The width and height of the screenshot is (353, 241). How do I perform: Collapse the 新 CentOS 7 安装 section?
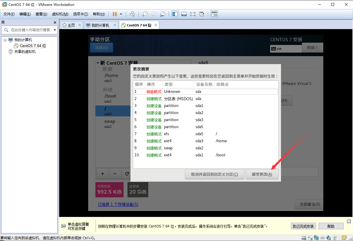pyautogui.click(x=98, y=63)
